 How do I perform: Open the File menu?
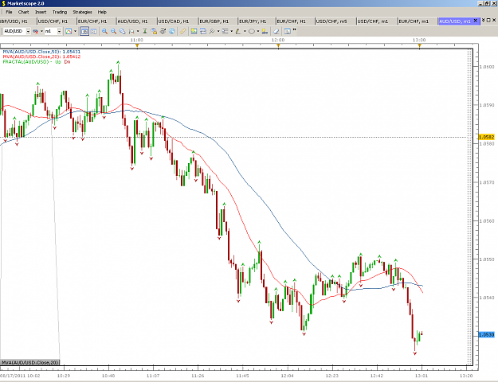pos(9,12)
